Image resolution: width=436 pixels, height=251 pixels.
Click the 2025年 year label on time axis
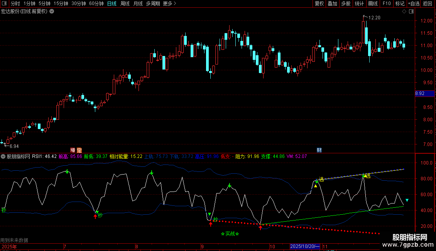(9, 246)
